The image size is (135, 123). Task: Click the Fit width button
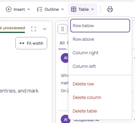tap(31, 43)
